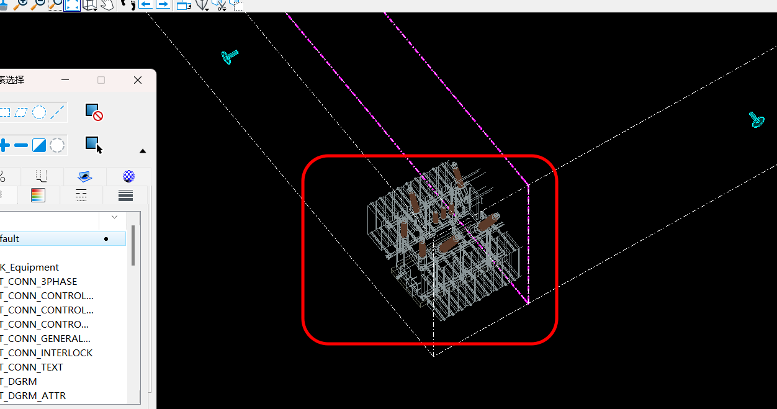Viewport: 777px width, 409px height.
Task: Click the dashed-circle Clear selection mode
Action: 57,145
